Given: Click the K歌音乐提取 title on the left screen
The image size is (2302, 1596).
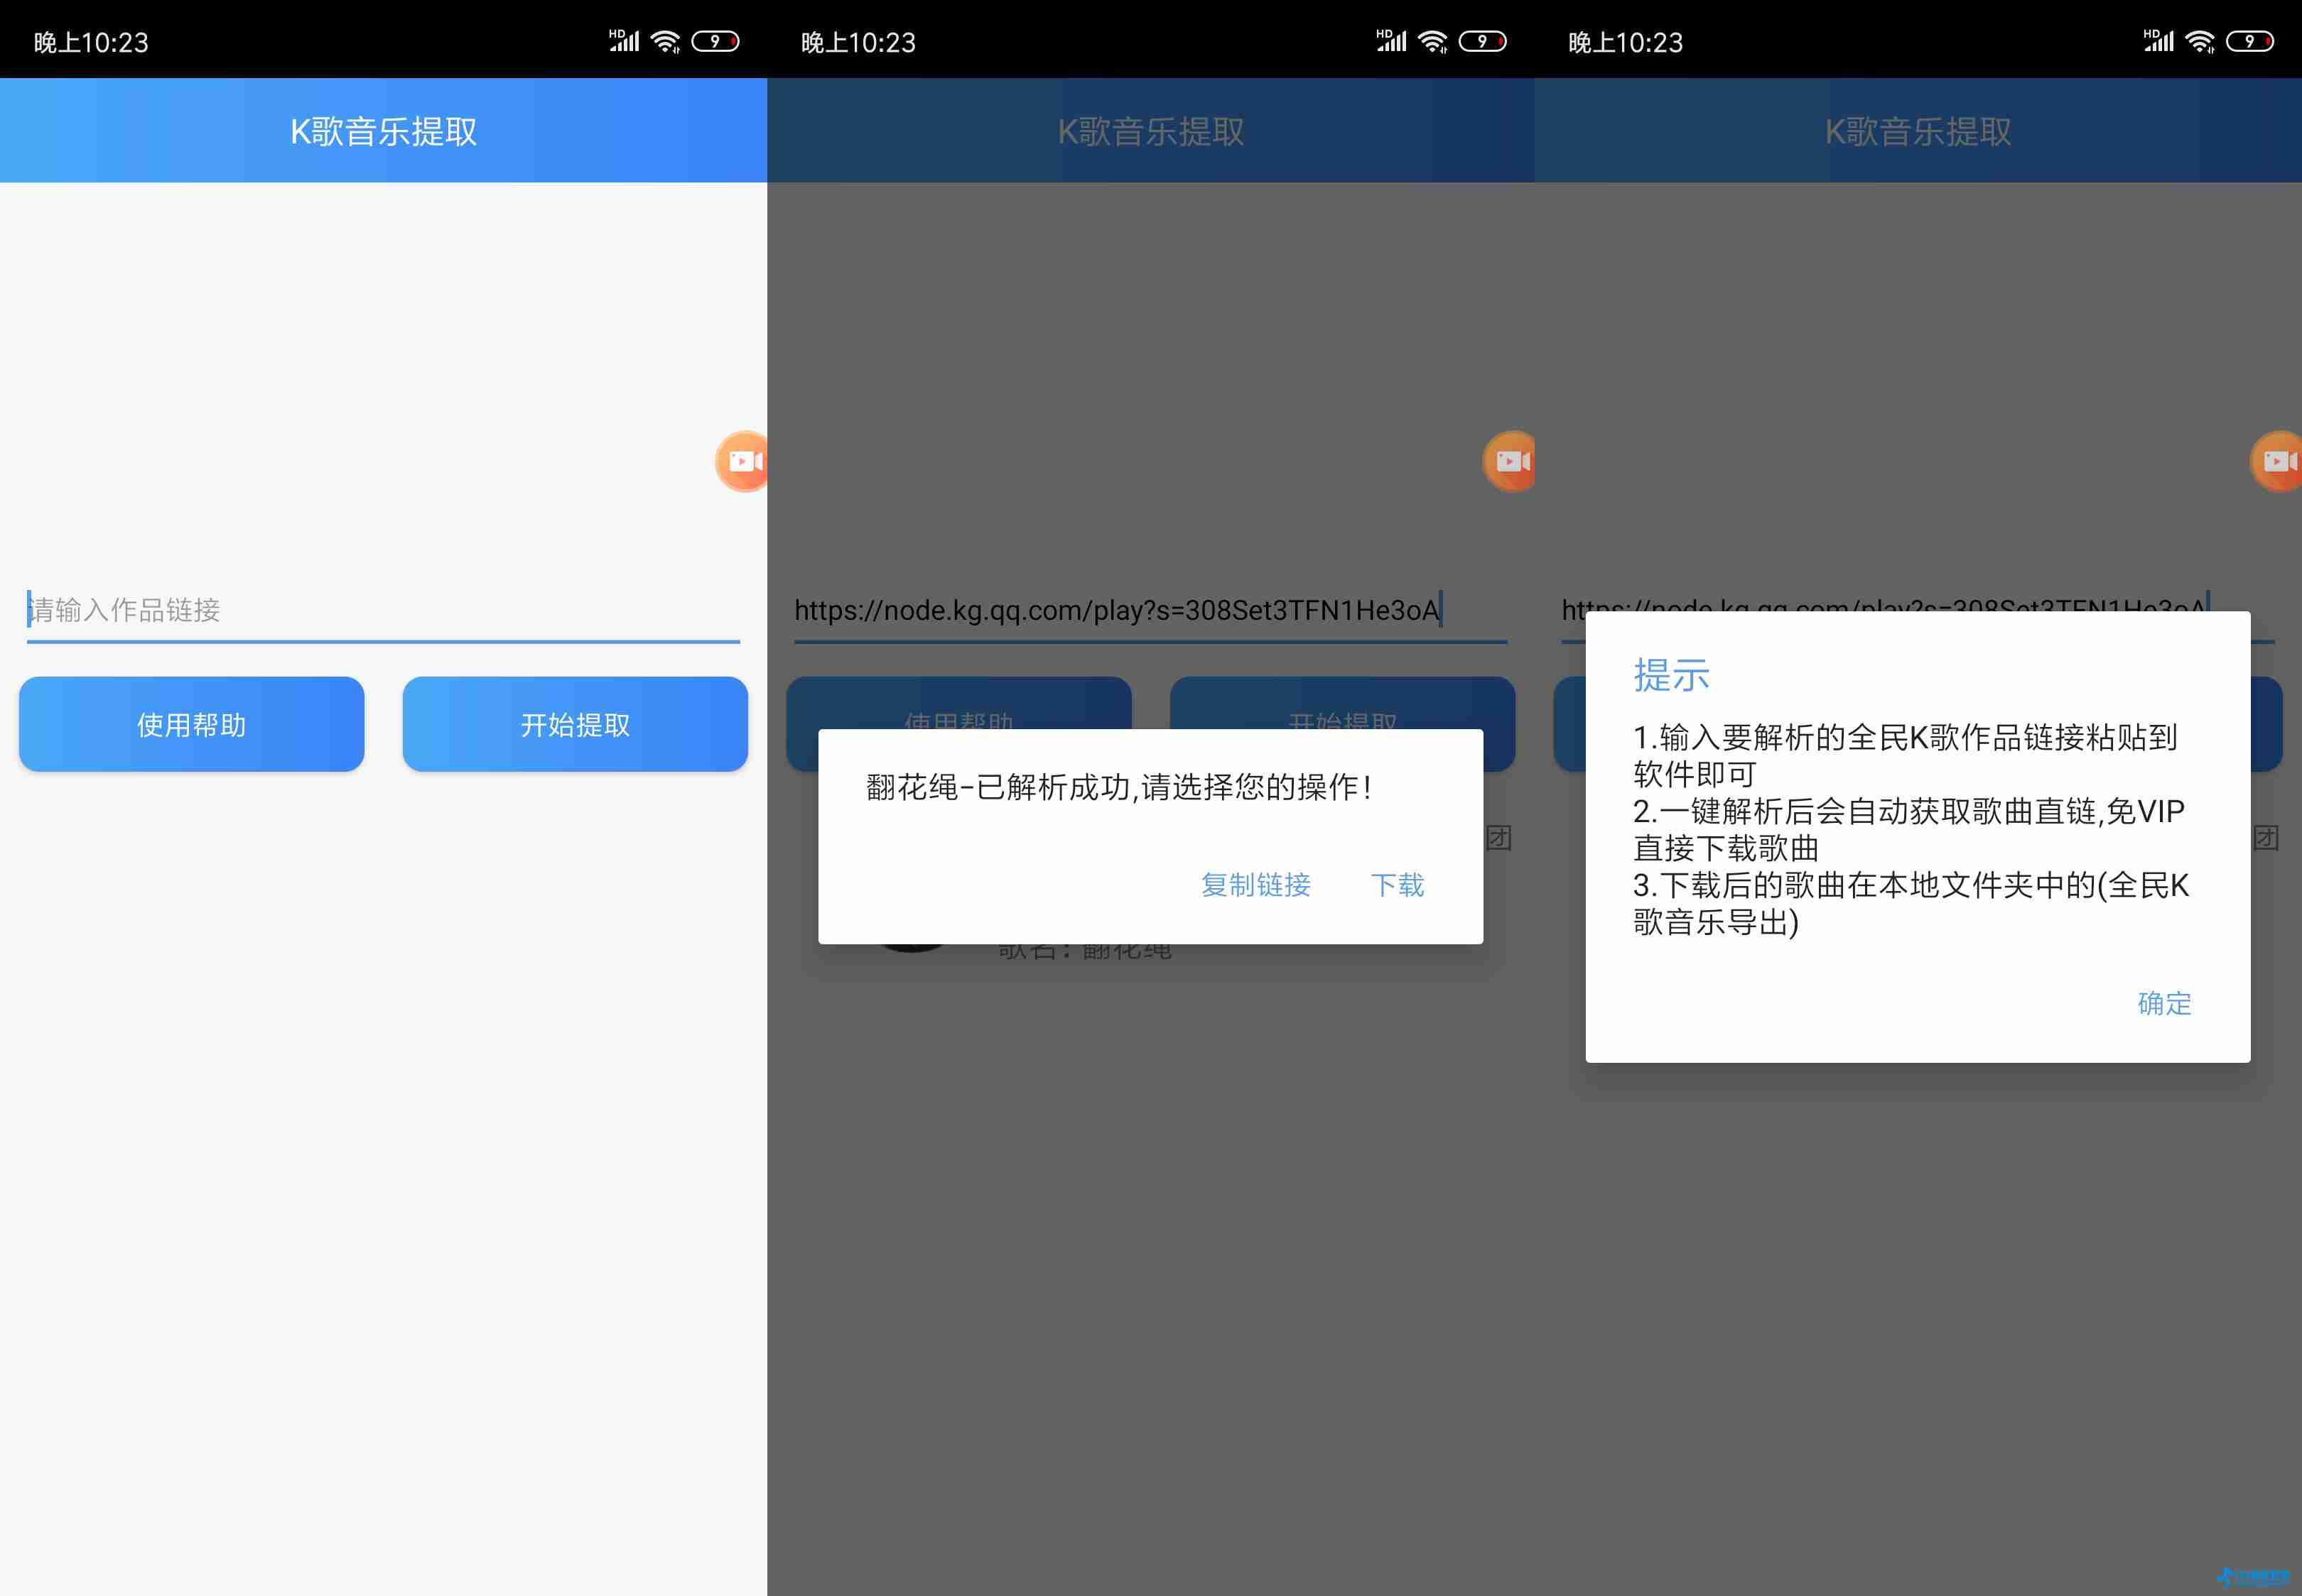Looking at the screenshot, I should [x=383, y=131].
